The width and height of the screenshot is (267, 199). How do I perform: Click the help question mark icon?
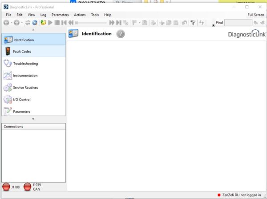pyautogui.click(x=121, y=34)
